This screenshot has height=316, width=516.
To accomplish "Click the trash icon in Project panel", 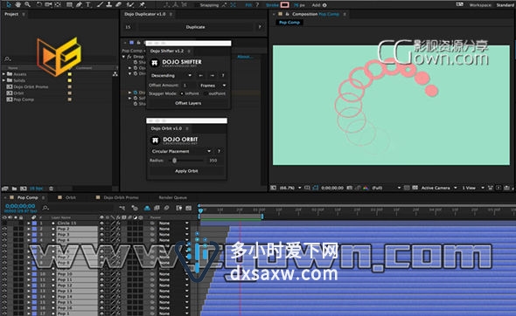I will point(51,189).
